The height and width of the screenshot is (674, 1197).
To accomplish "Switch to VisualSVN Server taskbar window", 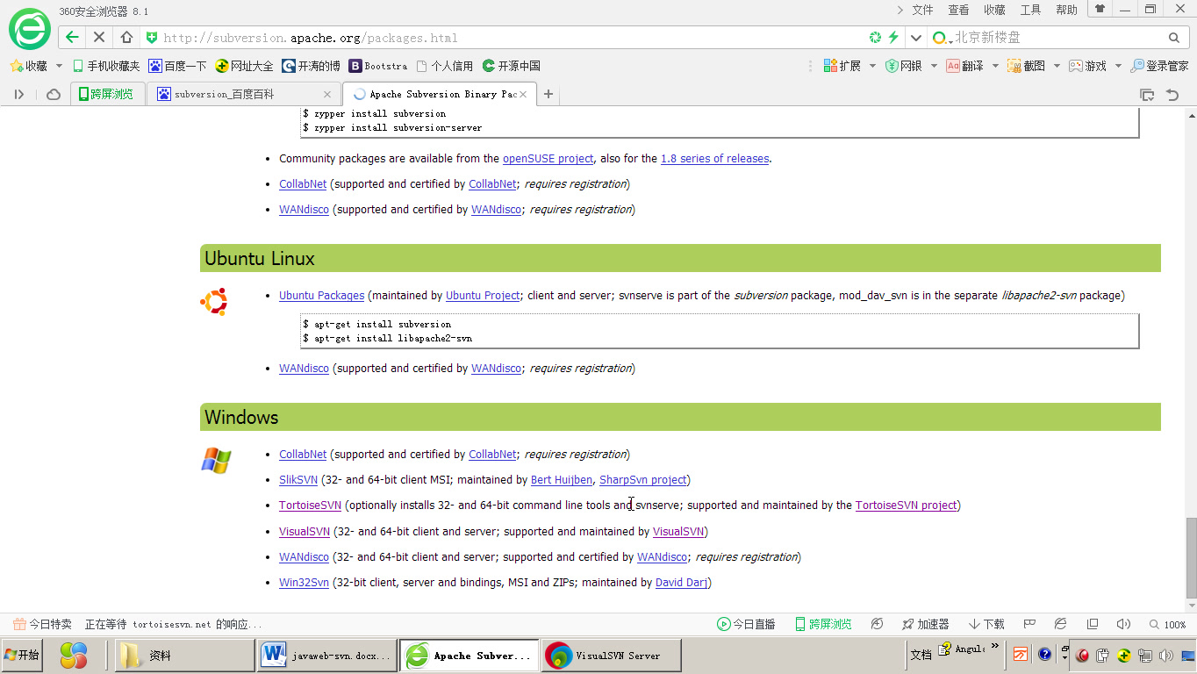I will pyautogui.click(x=611, y=656).
